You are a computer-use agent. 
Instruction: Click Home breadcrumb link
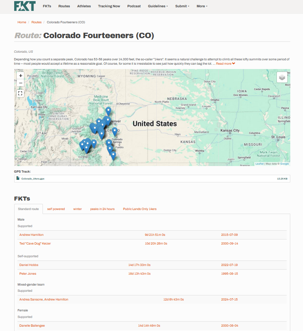22,22
